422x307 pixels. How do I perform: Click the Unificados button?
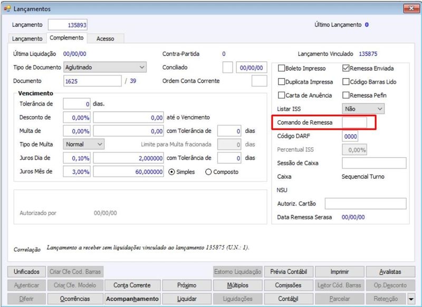pos(27,272)
